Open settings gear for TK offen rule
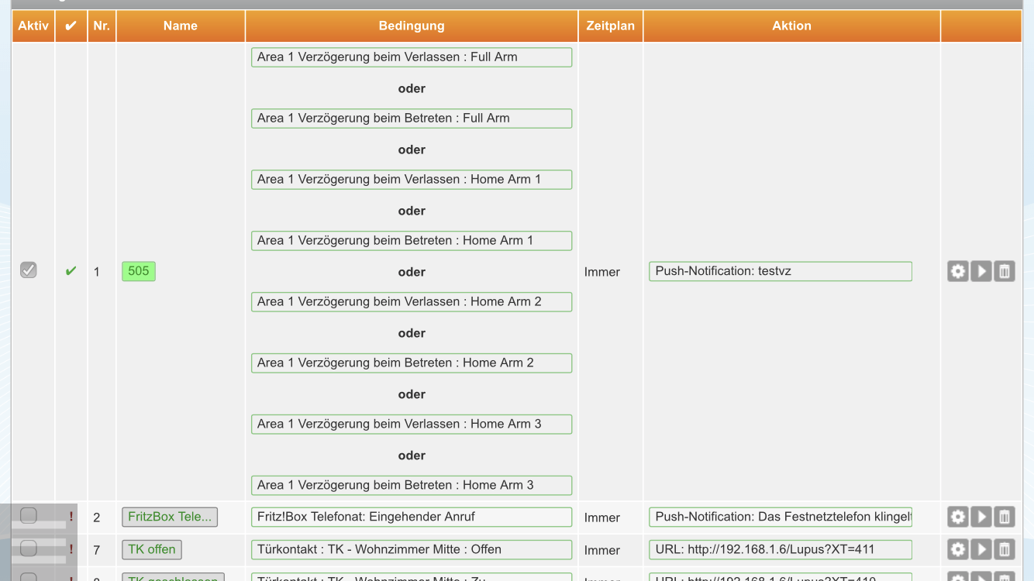This screenshot has width=1034, height=581. 958,549
